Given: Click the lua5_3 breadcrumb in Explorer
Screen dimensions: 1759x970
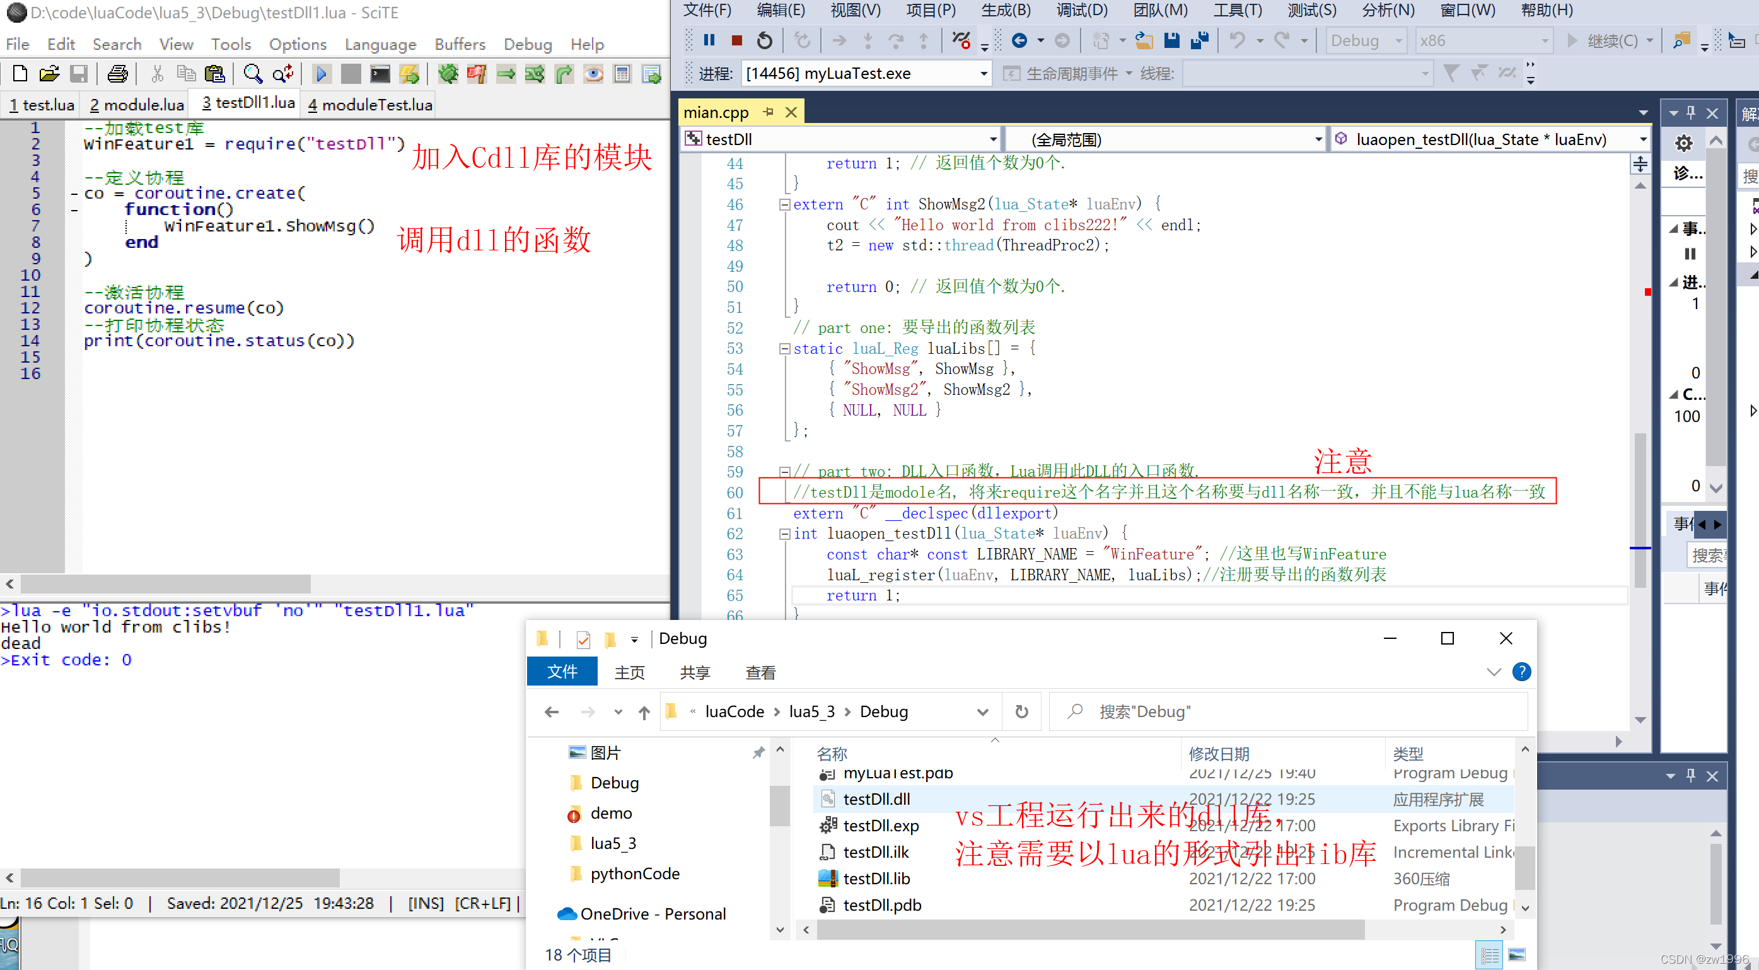Looking at the screenshot, I should [812, 712].
